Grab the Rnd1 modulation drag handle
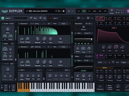 [97, 55]
